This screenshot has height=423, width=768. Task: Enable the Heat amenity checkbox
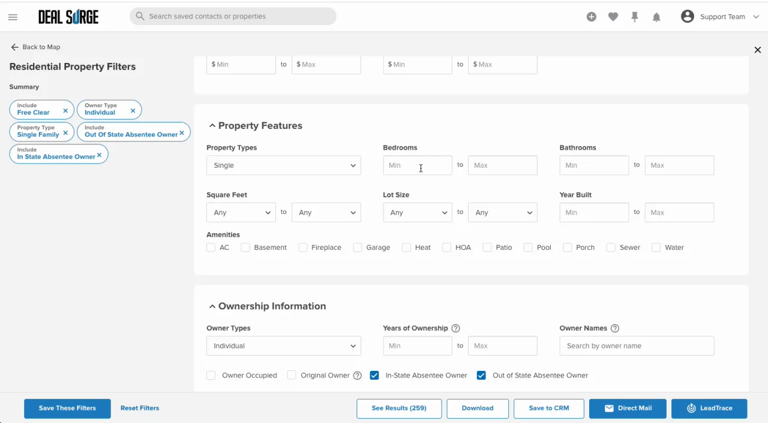(x=406, y=247)
